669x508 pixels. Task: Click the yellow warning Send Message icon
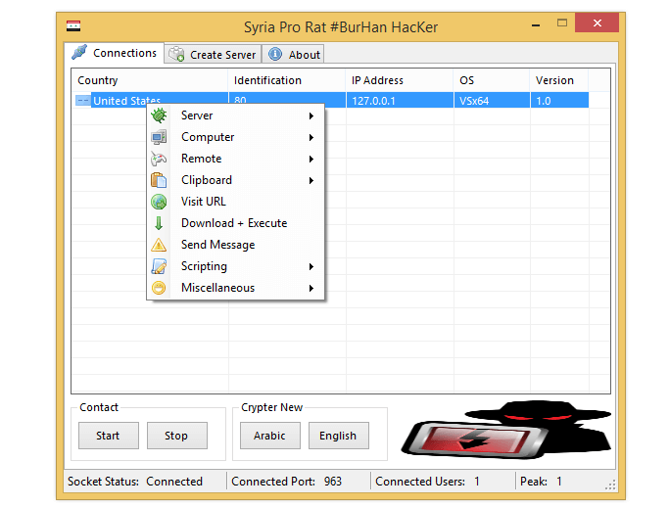[x=159, y=245]
